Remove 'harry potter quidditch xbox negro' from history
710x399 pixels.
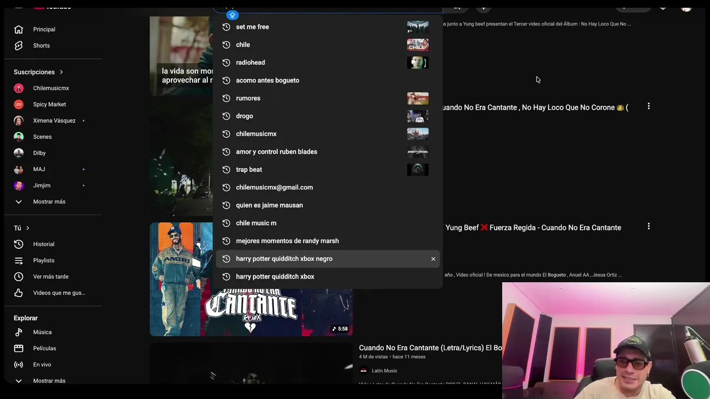[433, 259]
